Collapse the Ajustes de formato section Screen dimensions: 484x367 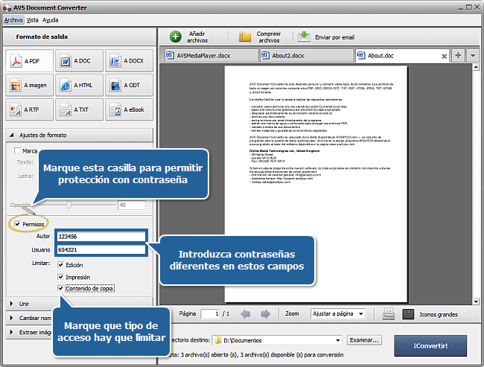click(80, 135)
